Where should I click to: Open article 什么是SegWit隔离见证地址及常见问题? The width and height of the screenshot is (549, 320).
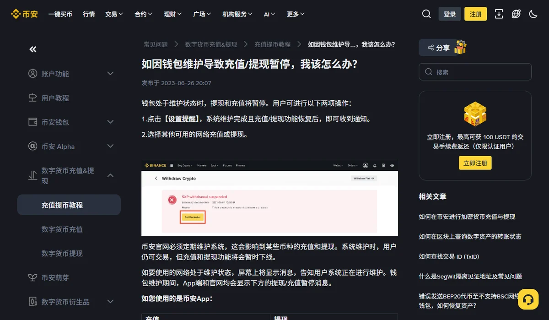pos(470,276)
